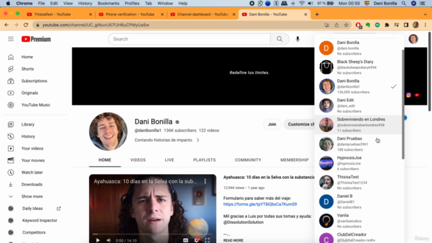Switch to Dani Bonilla no-subscribers account
432x243 pixels.
359,48
